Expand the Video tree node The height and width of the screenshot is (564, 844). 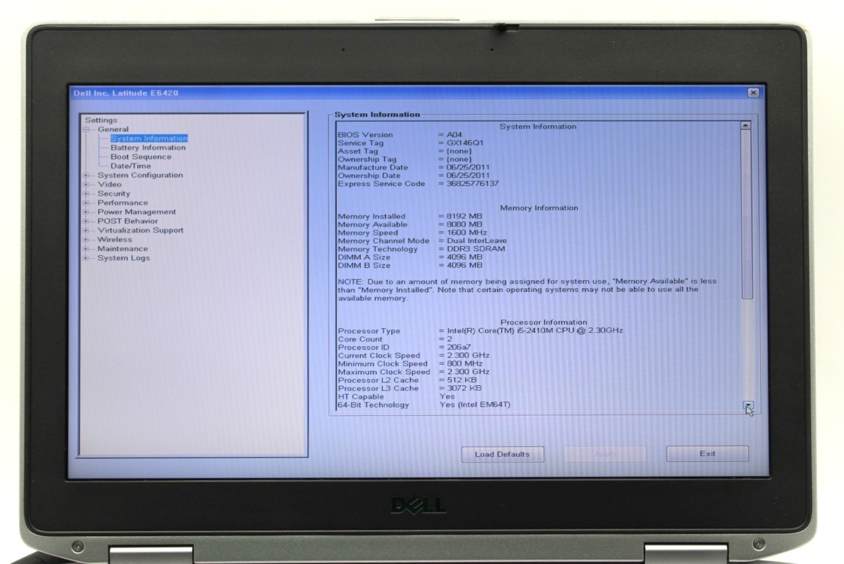click(87, 184)
